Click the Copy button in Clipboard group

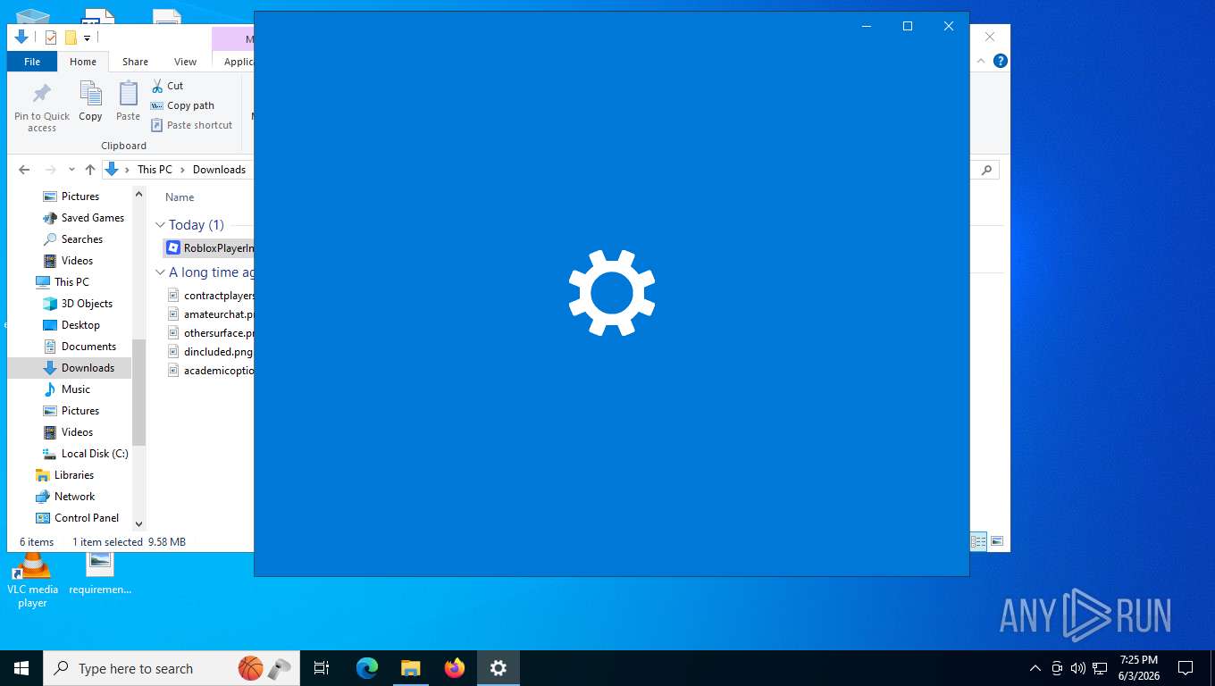[90, 101]
